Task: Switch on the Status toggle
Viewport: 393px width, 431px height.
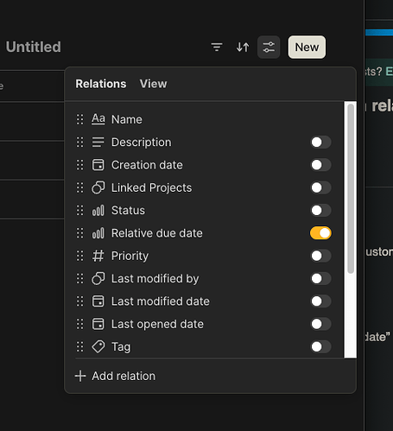Action: [320, 210]
